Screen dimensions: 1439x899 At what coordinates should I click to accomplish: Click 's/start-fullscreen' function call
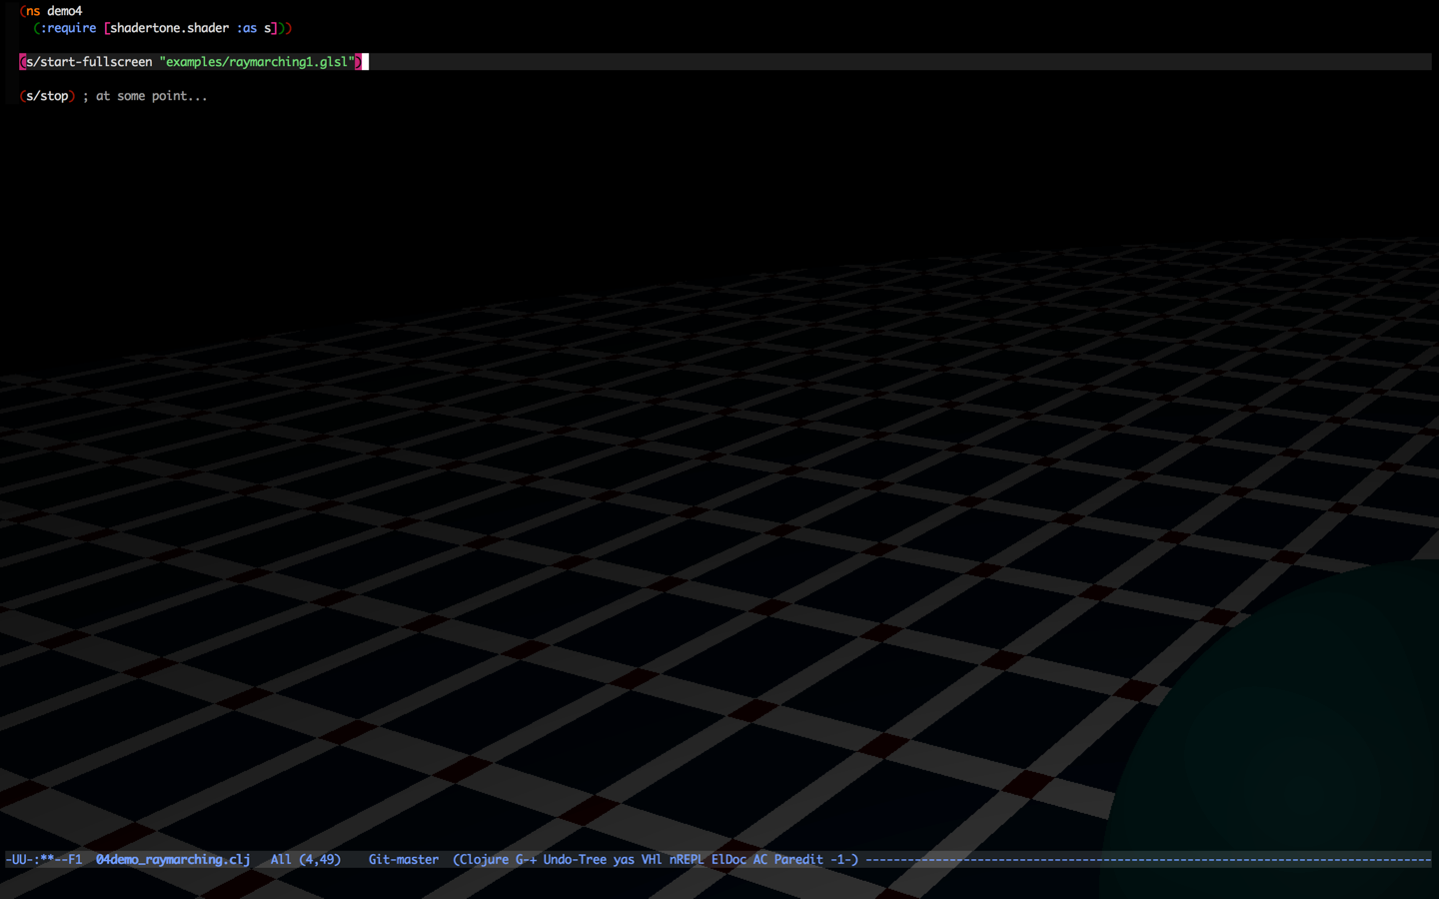(x=89, y=62)
